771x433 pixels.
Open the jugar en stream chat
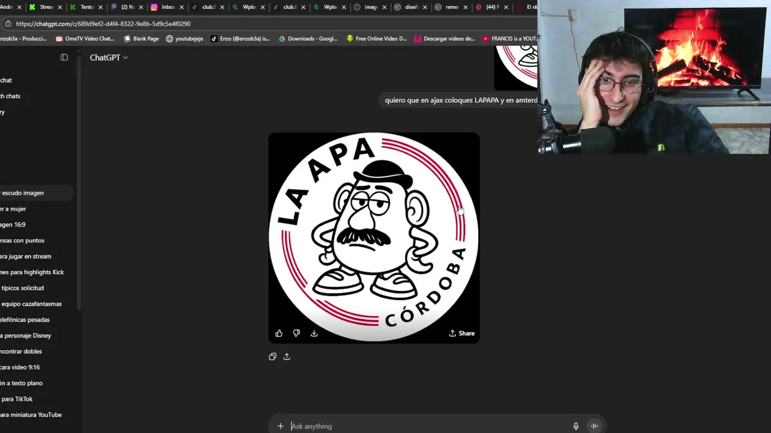pos(36,256)
